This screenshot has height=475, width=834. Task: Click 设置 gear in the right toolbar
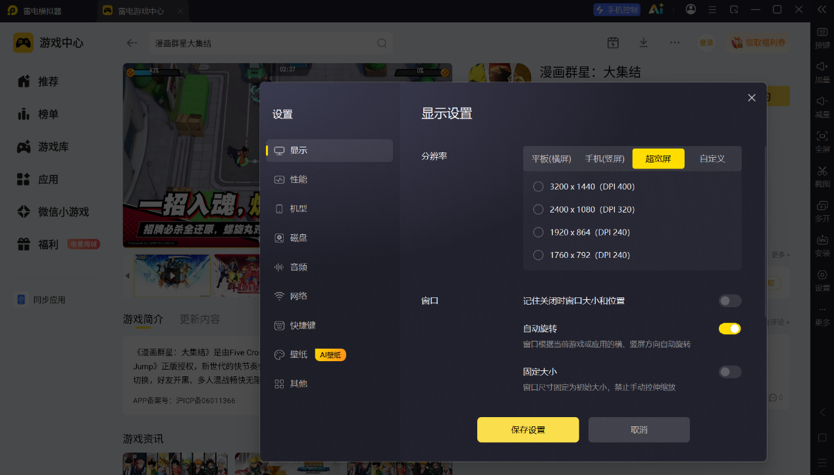point(822,280)
